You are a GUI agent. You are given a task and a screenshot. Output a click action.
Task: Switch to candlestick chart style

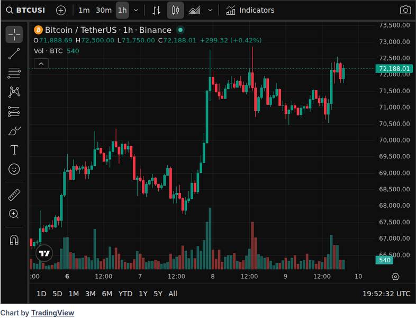pyautogui.click(x=176, y=10)
